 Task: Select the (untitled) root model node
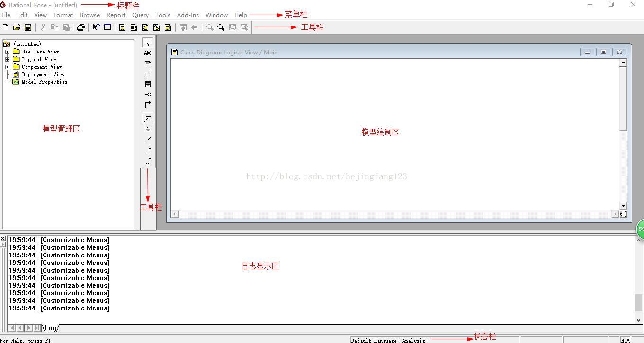click(27, 44)
